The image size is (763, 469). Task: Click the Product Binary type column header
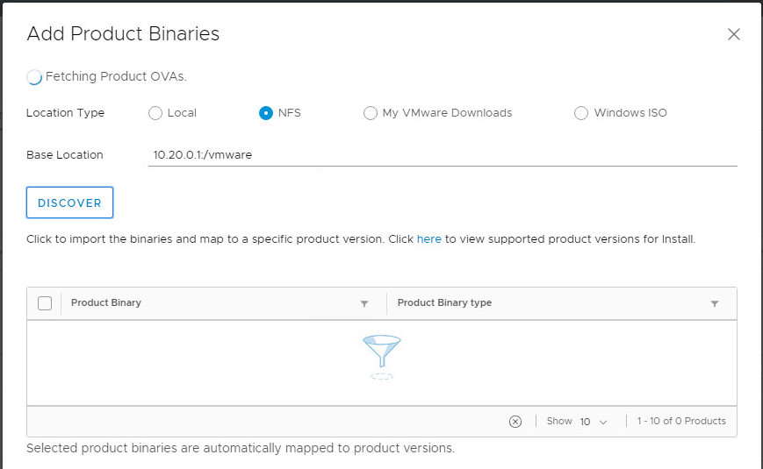[x=444, y=303]
